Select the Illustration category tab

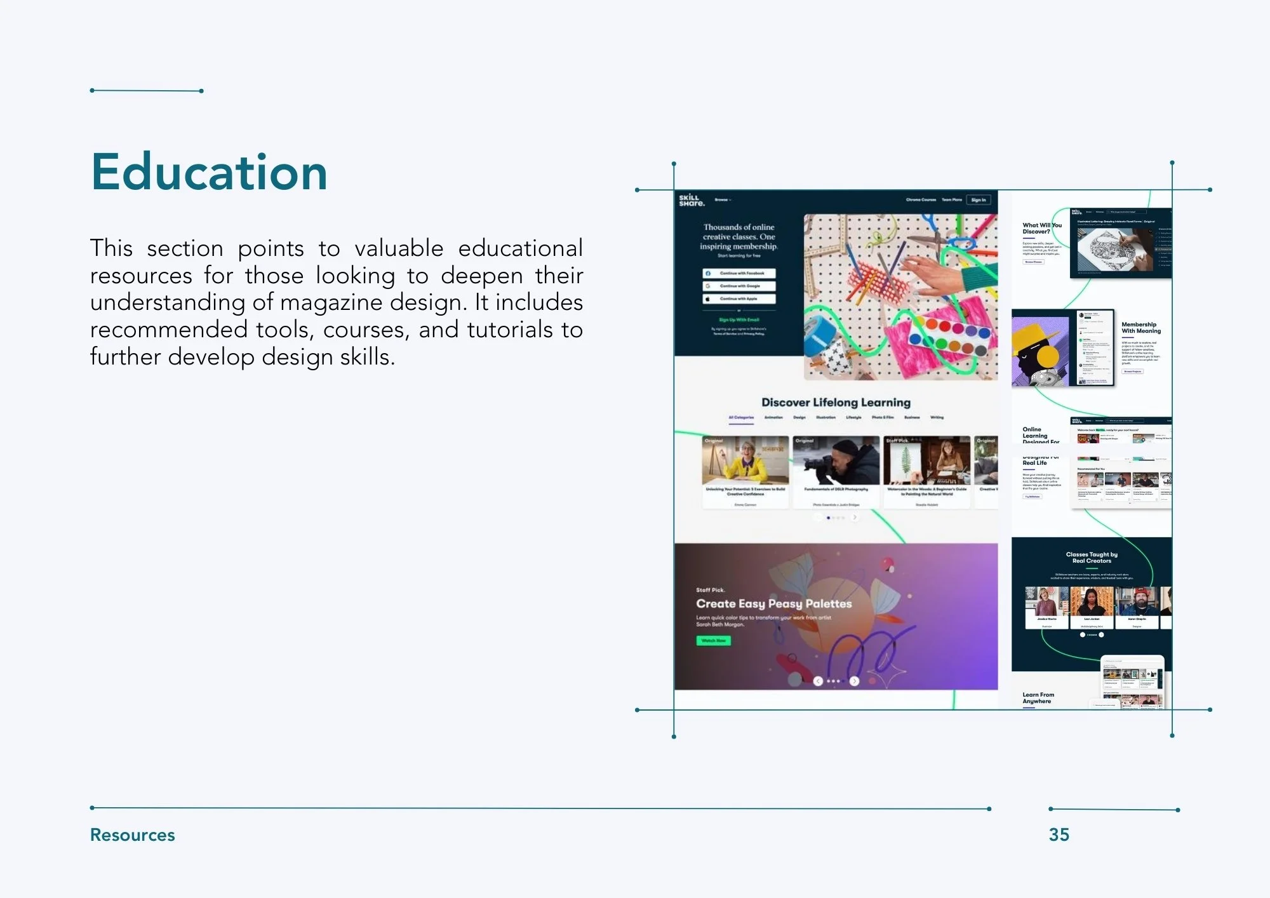tap(825, 417)
